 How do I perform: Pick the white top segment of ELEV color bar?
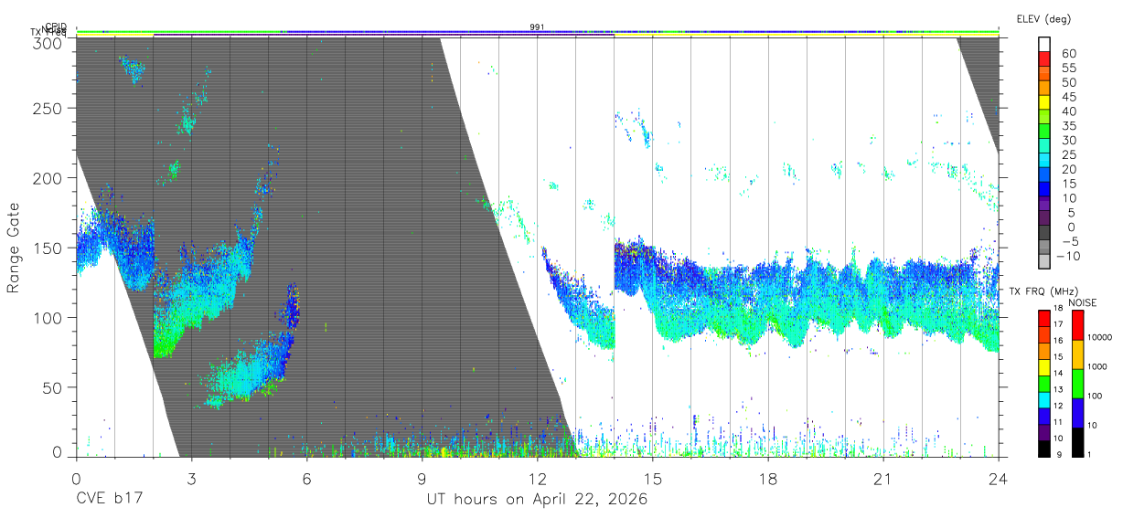point(1045,45)
